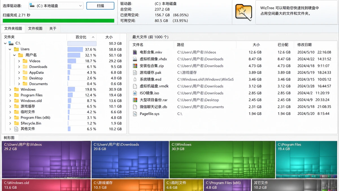
Task: Collapse the 用户名 folder node
Action: pyautogui.click(x=14, y=55)
